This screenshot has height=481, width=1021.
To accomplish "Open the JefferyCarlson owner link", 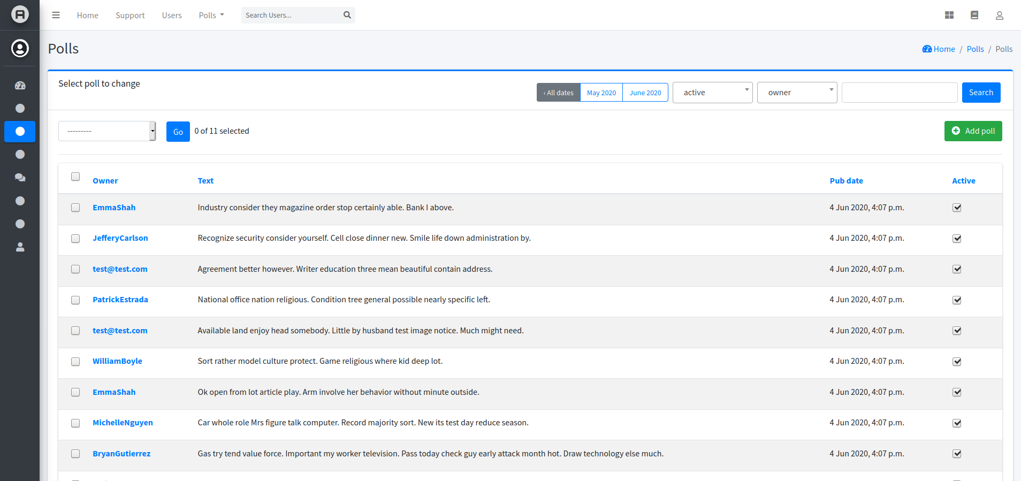I will point(120,238).
